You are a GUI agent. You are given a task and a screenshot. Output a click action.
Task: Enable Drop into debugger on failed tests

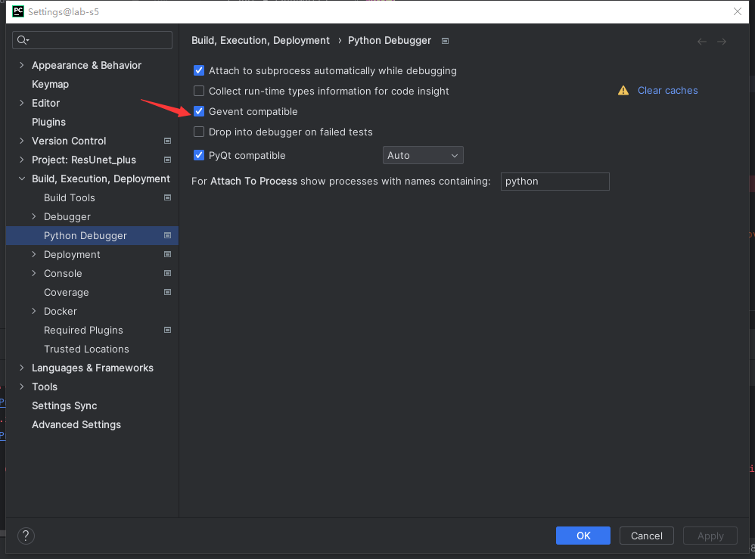coord(199,132)
